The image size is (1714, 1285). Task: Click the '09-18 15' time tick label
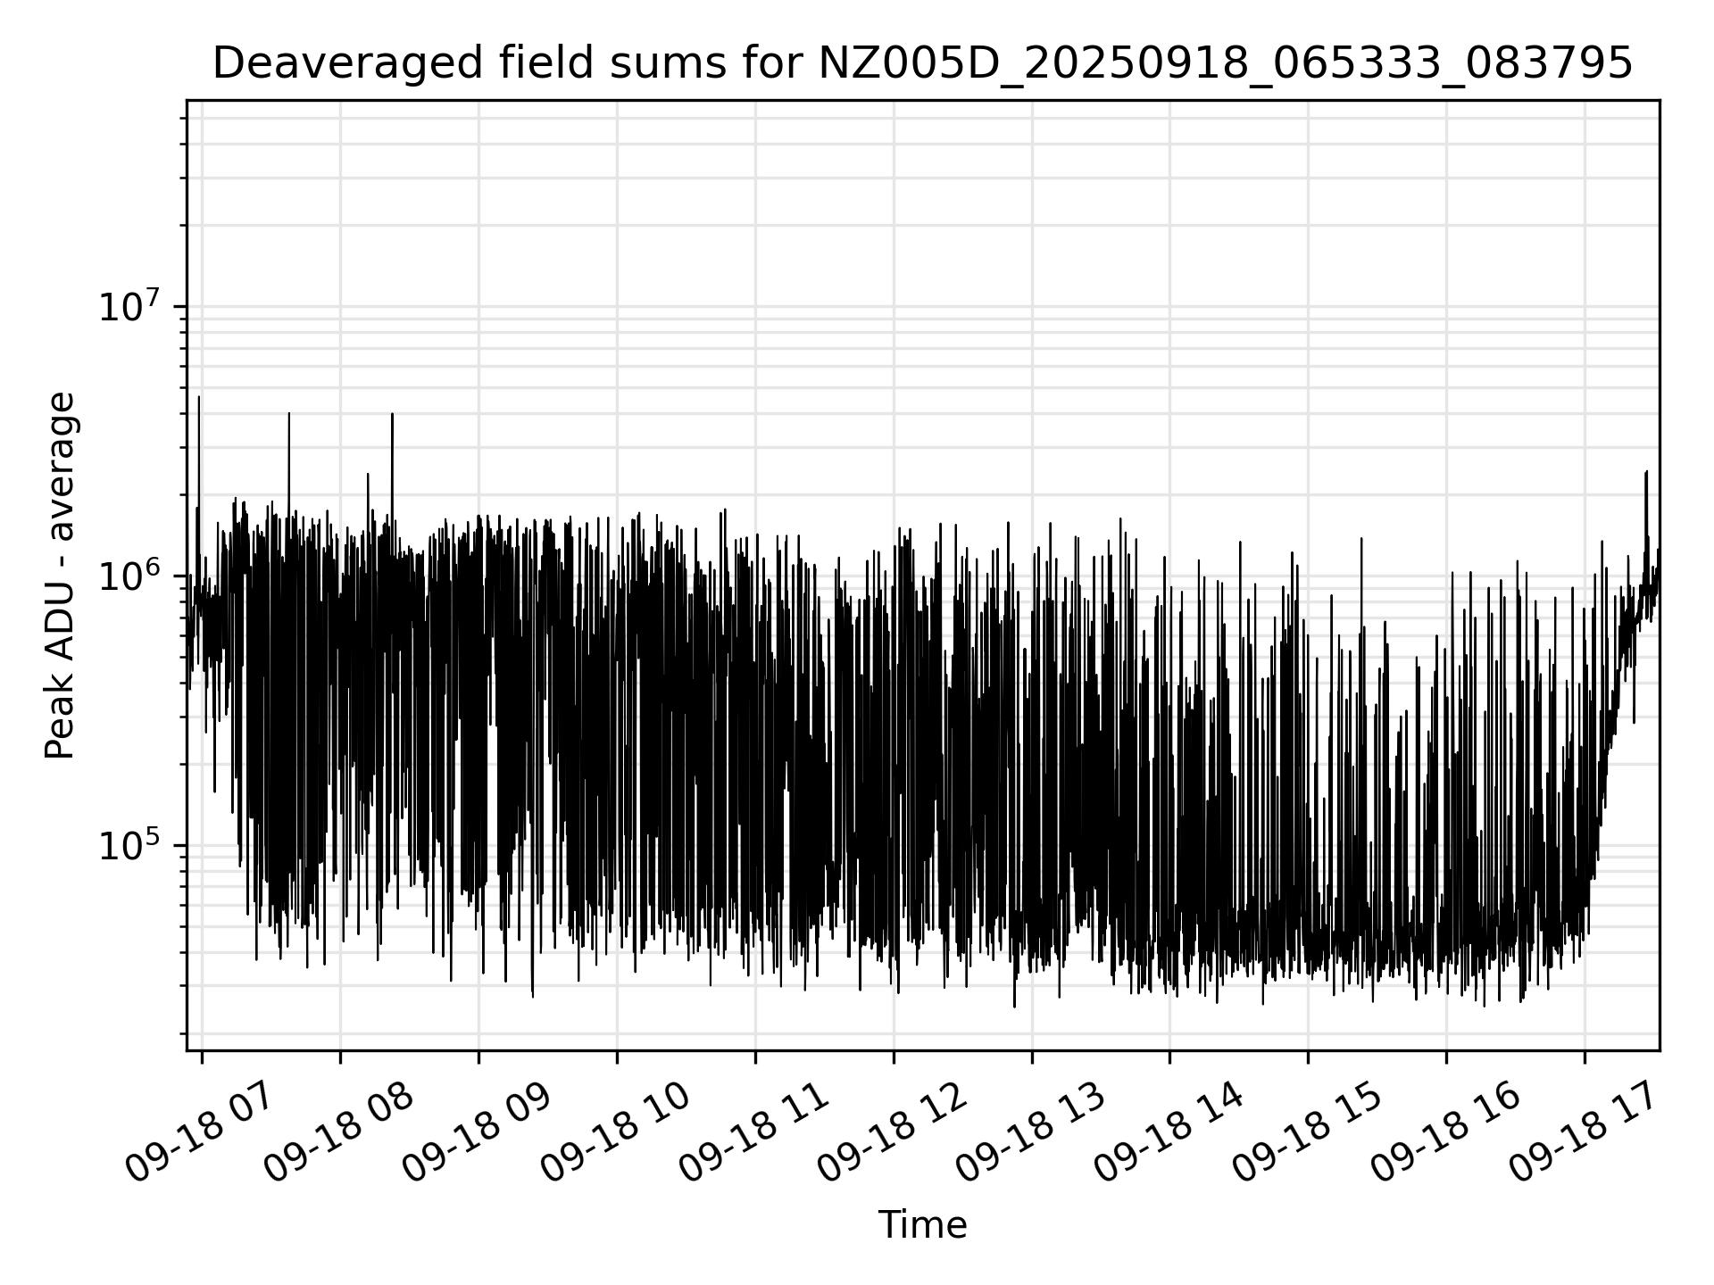(1308, 1133)
